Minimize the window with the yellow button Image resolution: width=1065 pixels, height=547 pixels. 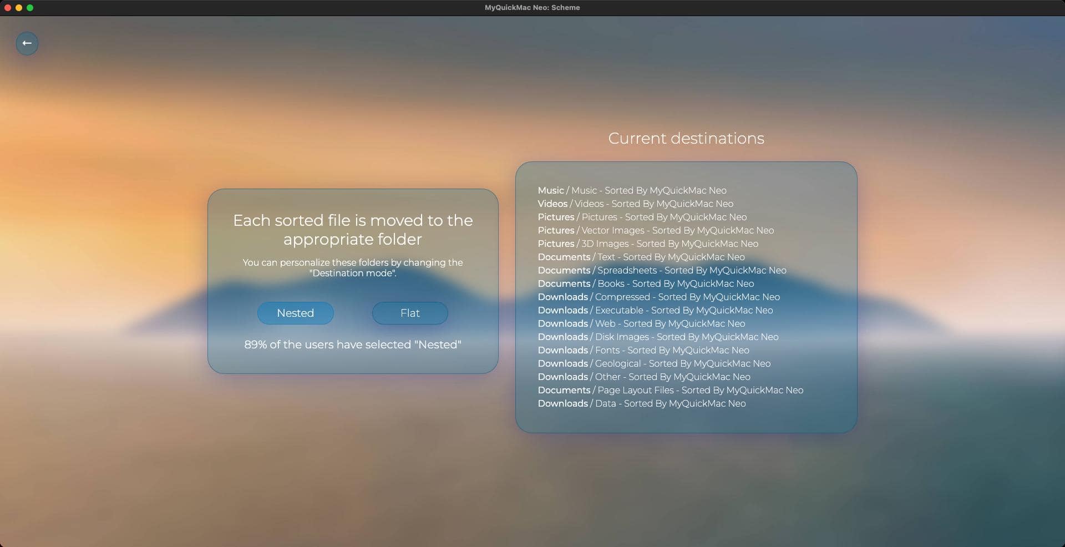click(x=19, y=8)
